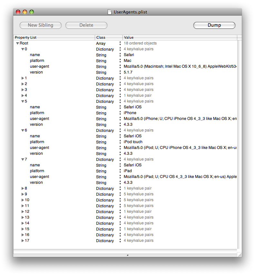Open class popup for Mac platform row
The width and height of the screenshot is (255, 275).
[x=120, y=61]
